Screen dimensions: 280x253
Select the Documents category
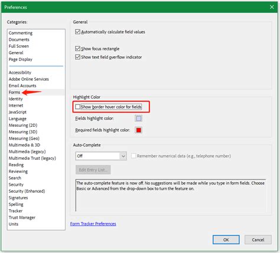(x=19, y=40)
